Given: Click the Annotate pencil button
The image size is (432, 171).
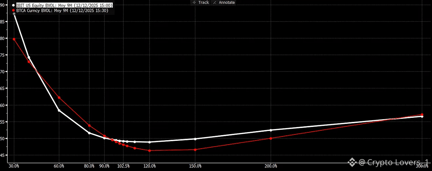Looking at the screenshot, I should (x=223, y=2).
